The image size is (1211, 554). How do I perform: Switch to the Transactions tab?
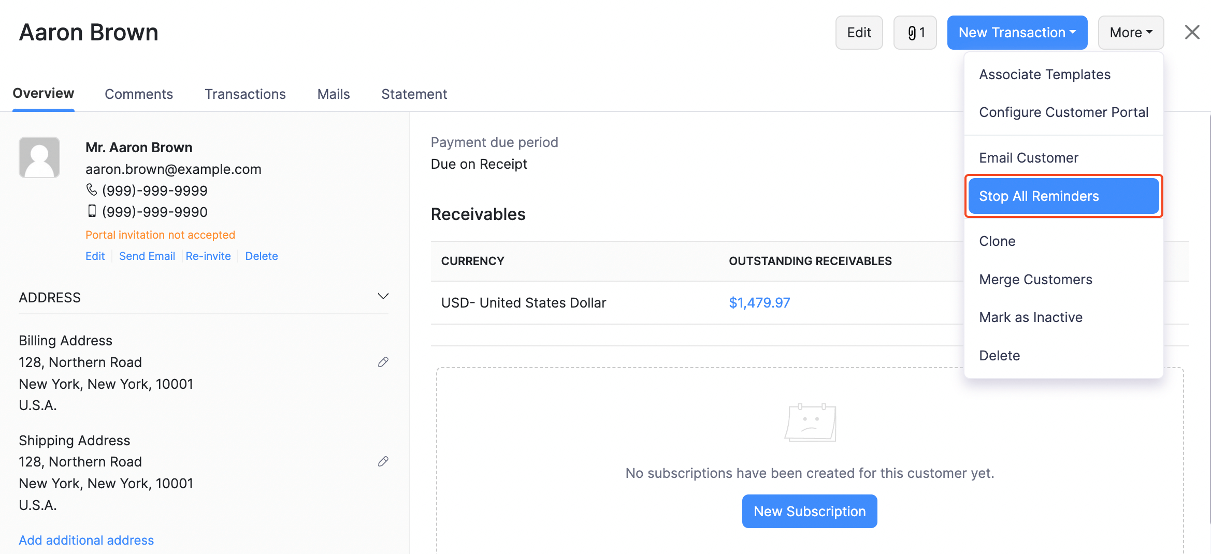[x=245, y=94]
